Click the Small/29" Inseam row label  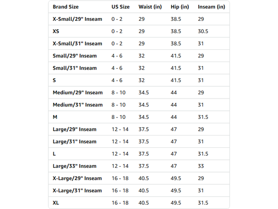click(75, 56)
